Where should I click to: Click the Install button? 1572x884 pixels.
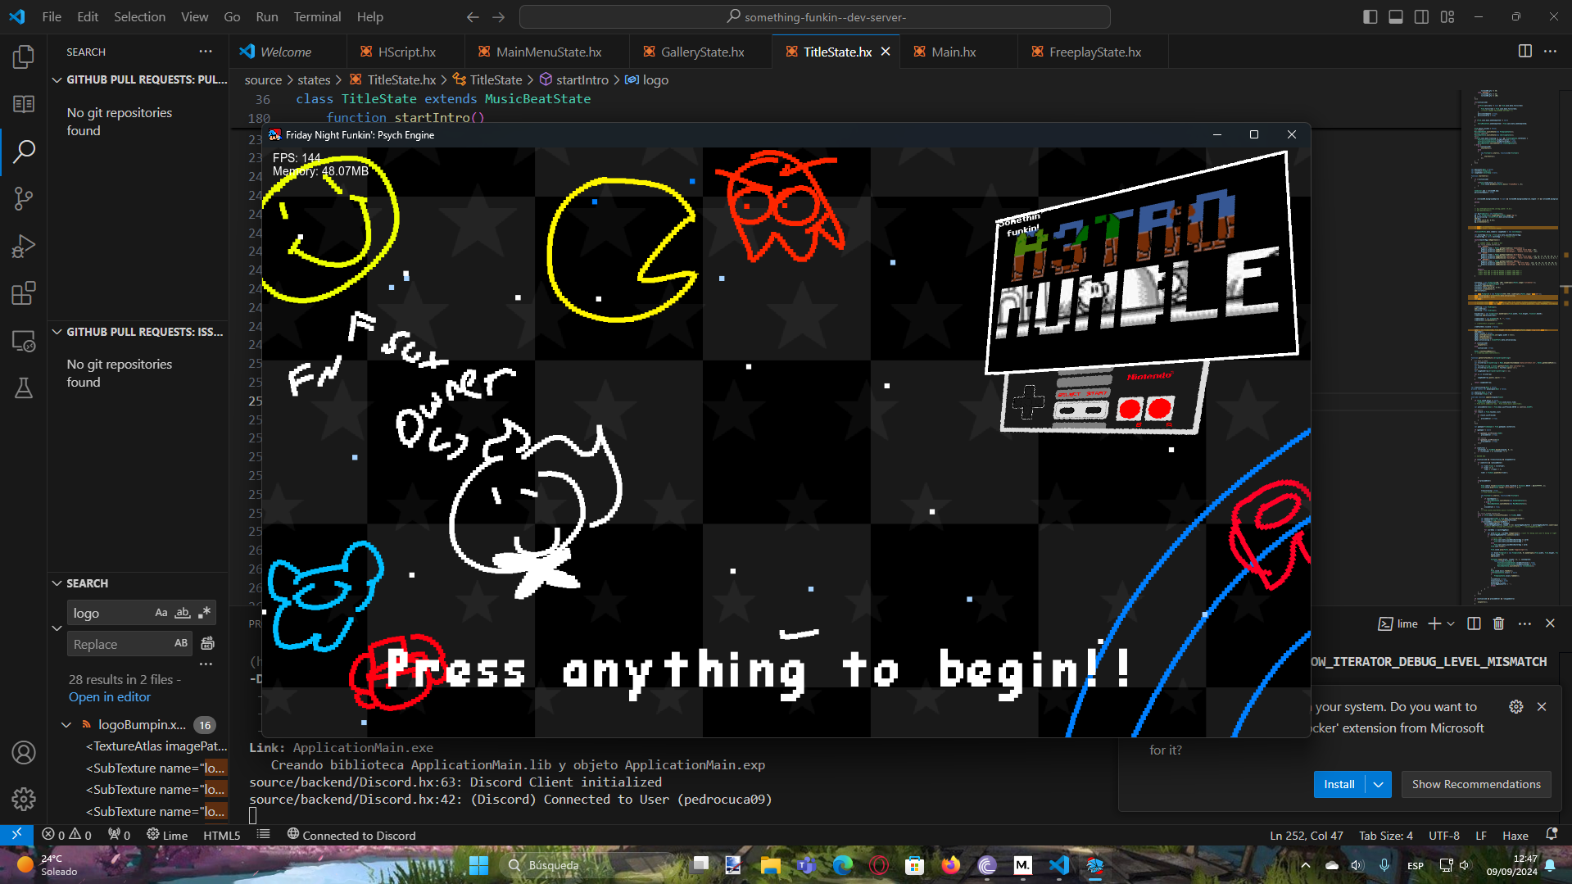point(1339,784)
